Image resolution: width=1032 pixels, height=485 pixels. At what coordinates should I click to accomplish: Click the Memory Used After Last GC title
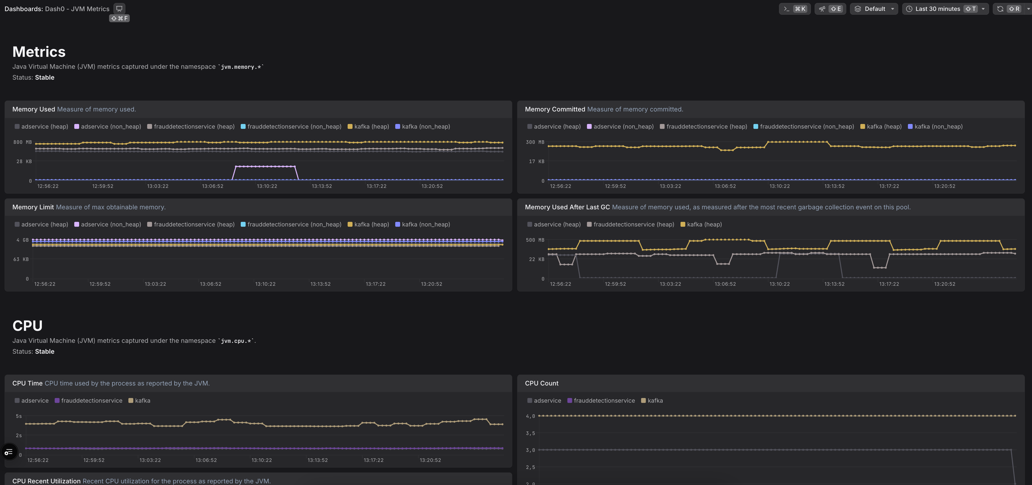tap(567, 207)
